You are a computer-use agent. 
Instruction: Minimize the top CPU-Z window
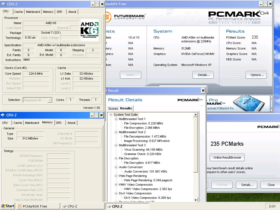tap(92, 4)
